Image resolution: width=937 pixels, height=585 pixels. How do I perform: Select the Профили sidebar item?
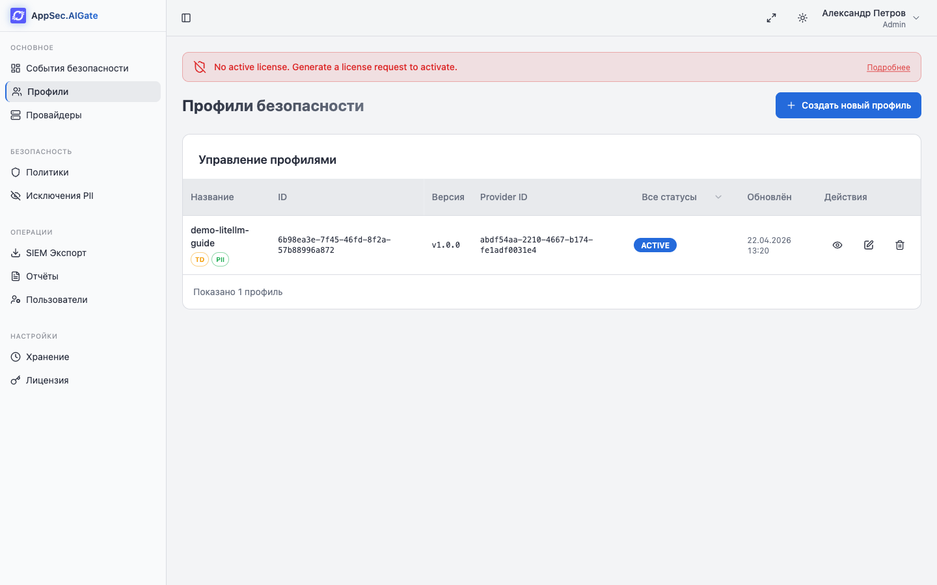(83, 92)
